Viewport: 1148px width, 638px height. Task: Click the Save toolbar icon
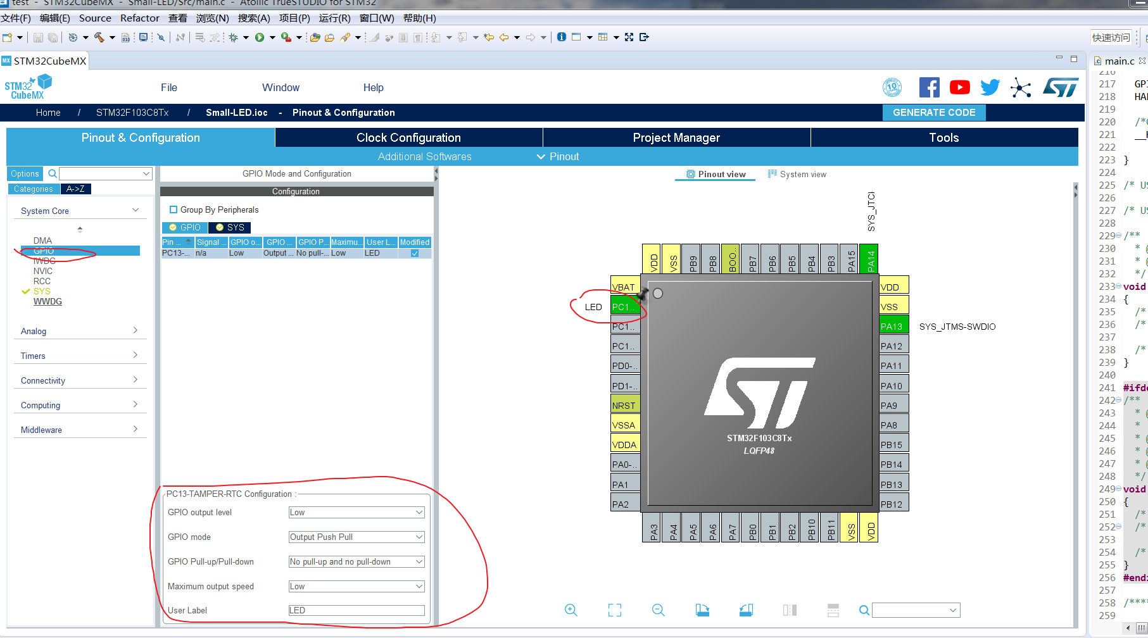[38, 37]
